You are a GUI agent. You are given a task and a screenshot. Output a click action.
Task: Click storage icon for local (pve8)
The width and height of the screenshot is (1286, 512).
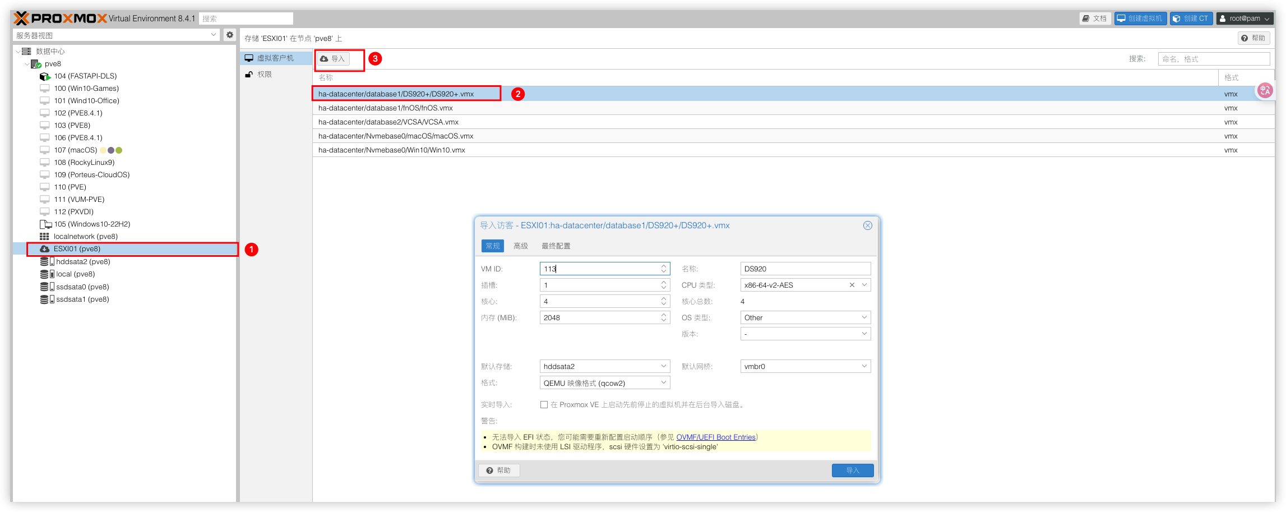(47, 274)
